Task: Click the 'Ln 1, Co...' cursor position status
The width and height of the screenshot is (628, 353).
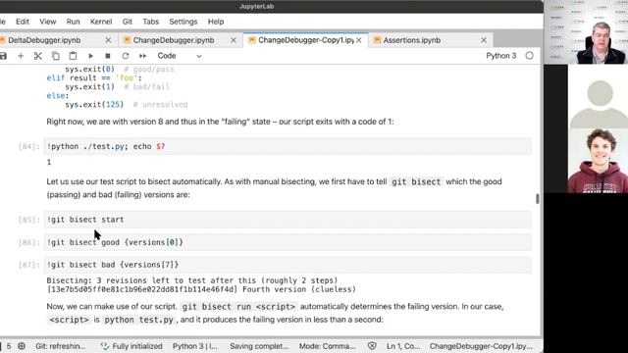Action: pos(403,346)
